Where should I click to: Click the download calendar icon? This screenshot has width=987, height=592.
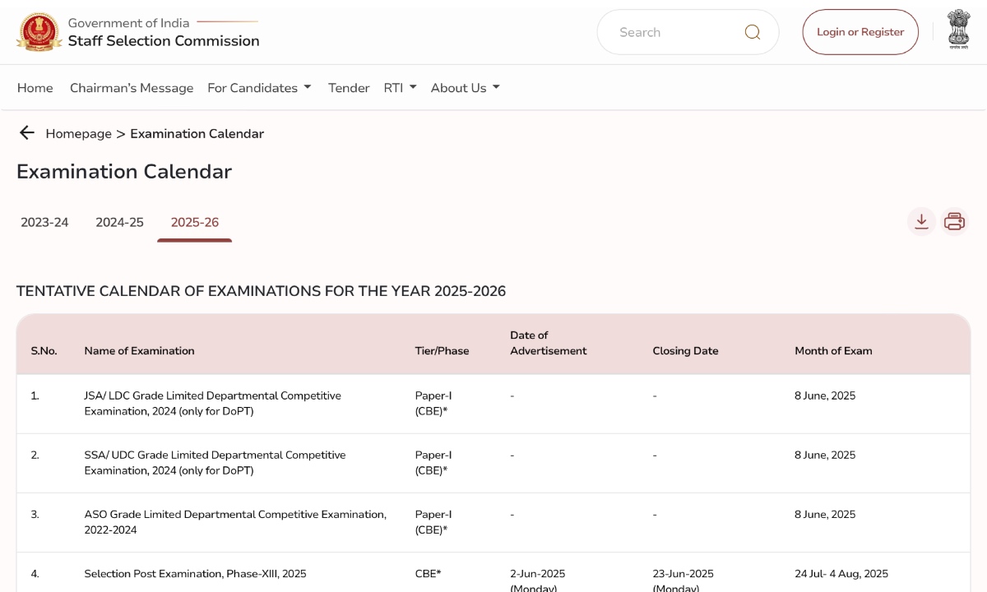921,221
